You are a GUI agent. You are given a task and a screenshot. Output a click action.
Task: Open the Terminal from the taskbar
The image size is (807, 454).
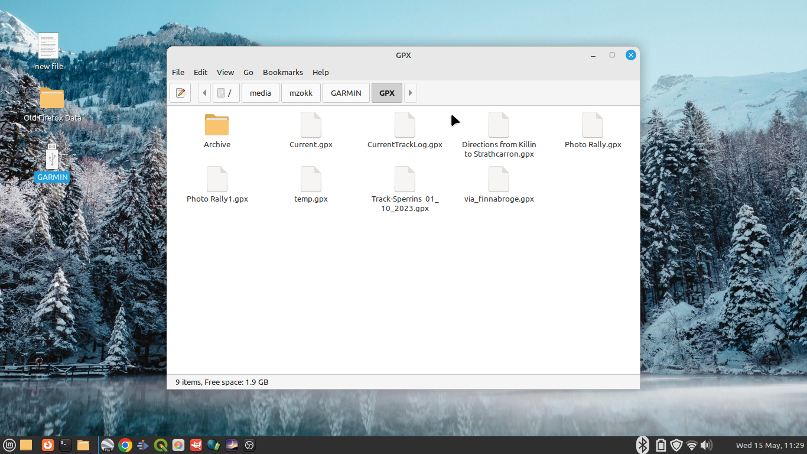pos(66,445)
